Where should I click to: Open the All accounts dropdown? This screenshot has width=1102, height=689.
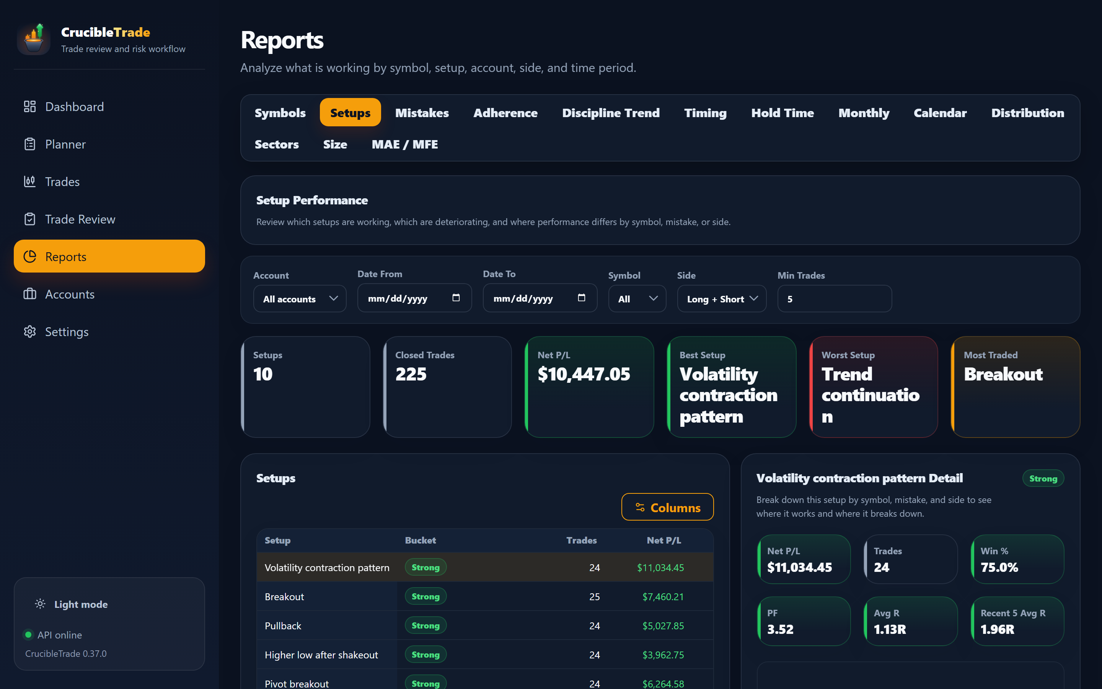coord(300,299)
